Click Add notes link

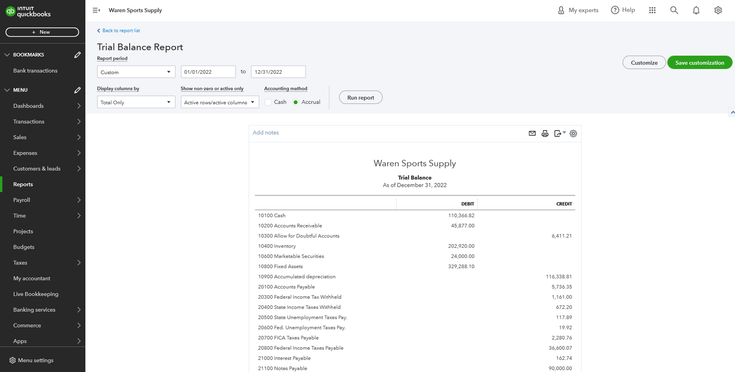[x=266, y=133]
